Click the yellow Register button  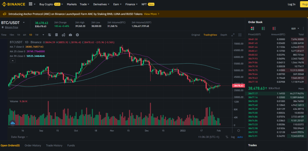pos(304,4)
